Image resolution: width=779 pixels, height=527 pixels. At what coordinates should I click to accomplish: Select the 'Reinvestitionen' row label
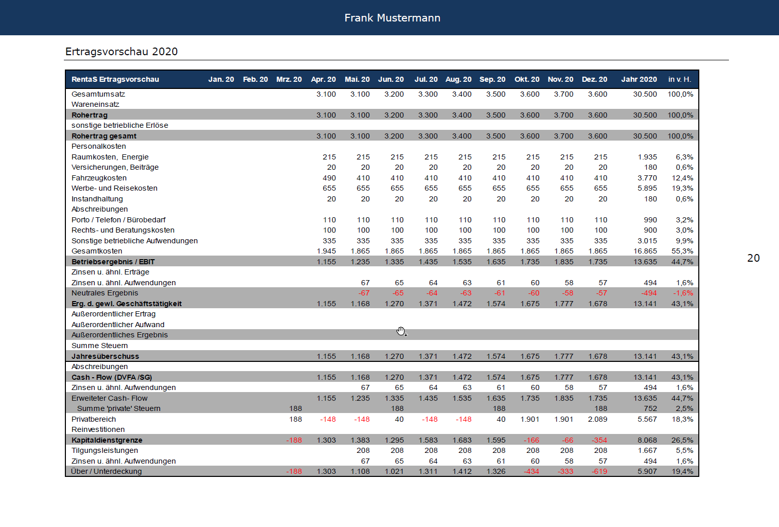[x=98, y=429]
